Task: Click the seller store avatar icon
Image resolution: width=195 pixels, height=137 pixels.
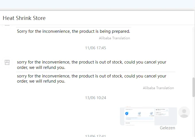Action: coord(7,62)
